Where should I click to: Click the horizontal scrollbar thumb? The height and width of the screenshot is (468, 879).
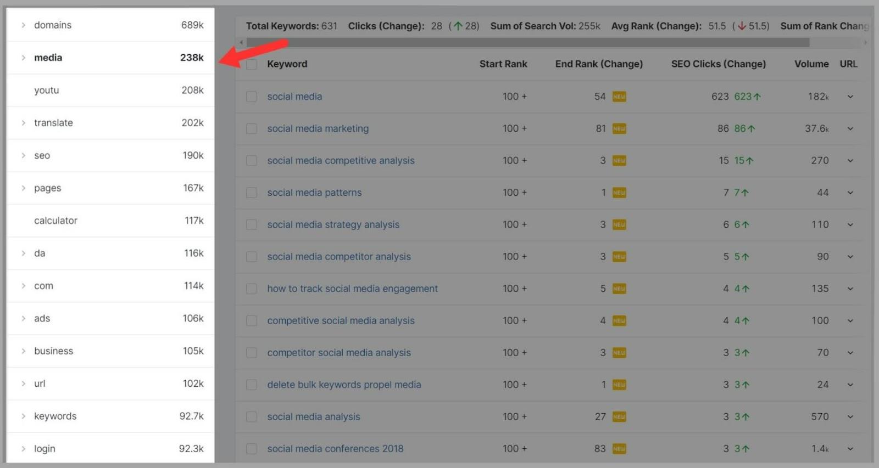tap(527, 42)
